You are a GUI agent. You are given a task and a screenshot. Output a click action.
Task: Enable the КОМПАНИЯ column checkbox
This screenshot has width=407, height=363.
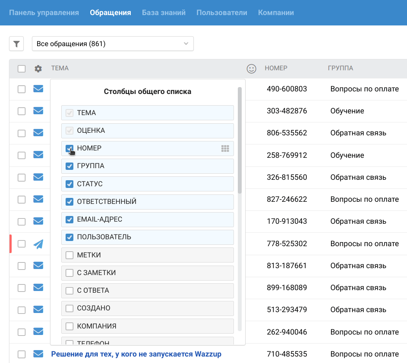click(69, 326)
